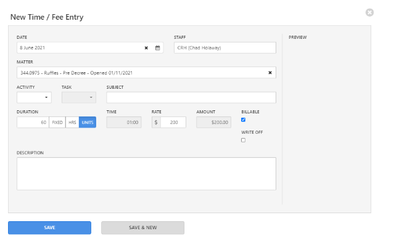This screenshot has width=399, height=244.
Task: Close the New Time / Fee Entry dialog
Action: tap(369, 12)
